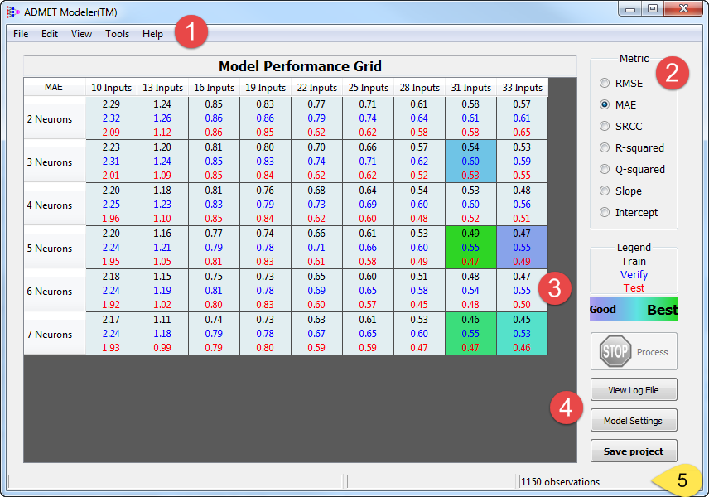
Task: Click the 2 Neurons row header
Action: (55, 118)
